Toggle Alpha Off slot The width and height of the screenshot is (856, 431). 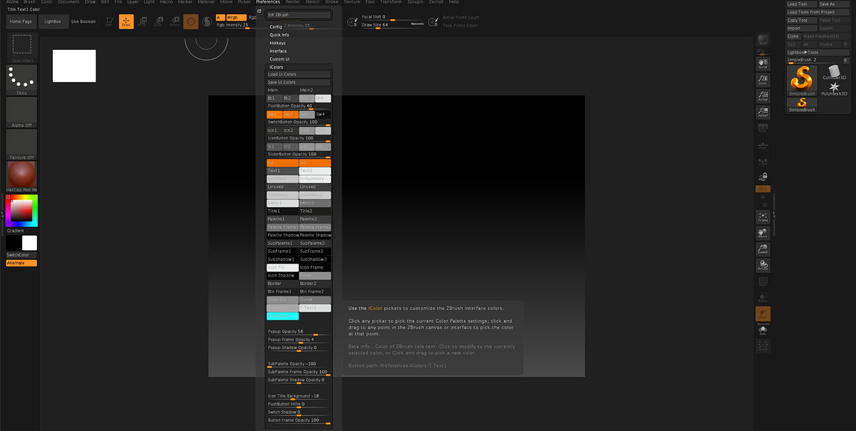pos(21,113)
